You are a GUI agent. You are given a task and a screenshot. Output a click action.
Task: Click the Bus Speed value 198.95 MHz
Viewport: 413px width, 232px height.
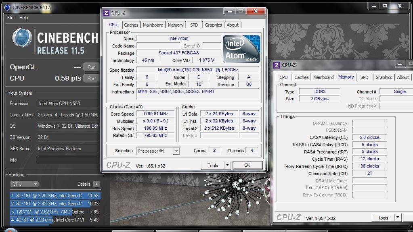(156, 128)
